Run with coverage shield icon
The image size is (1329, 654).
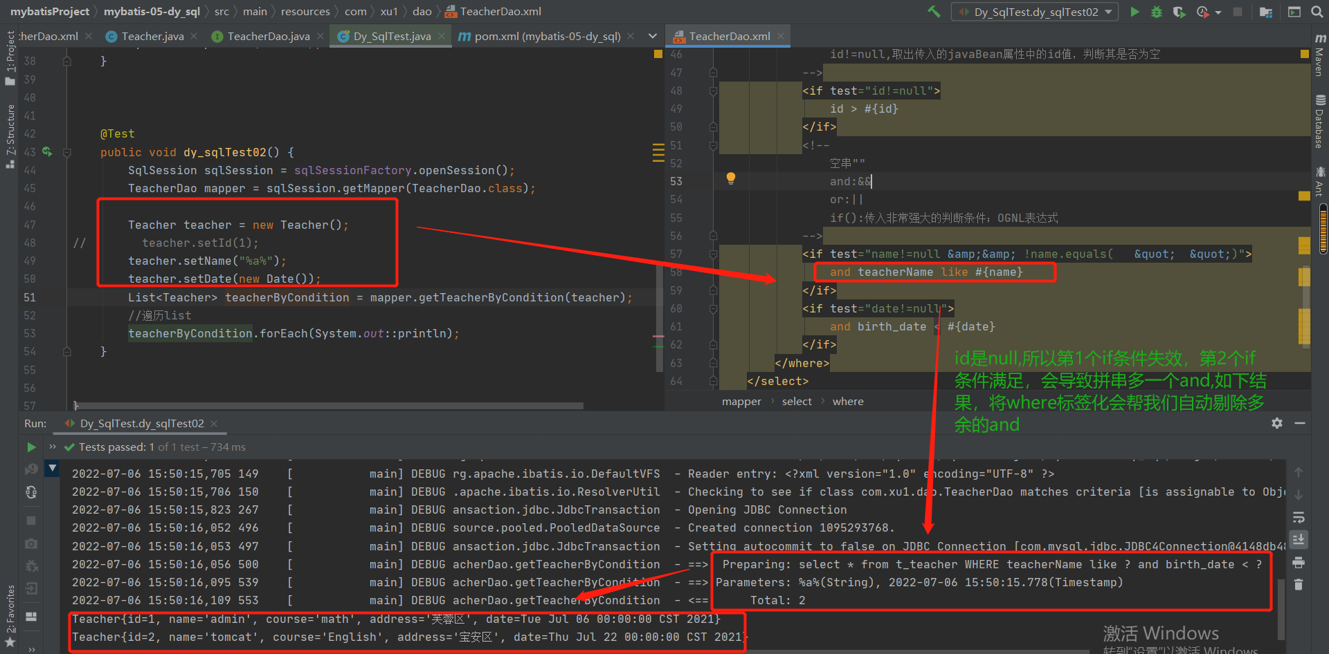pos(1179,12)
